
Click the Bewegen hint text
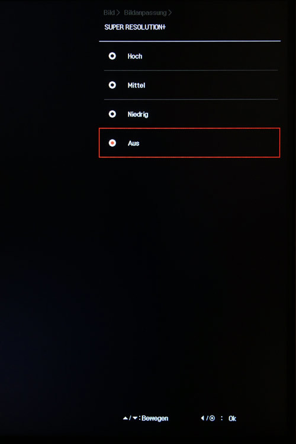155,418
